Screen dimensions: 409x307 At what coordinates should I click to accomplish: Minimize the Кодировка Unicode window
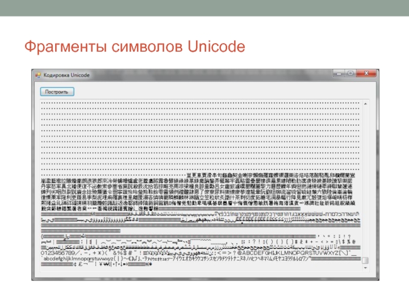(339, 74)
